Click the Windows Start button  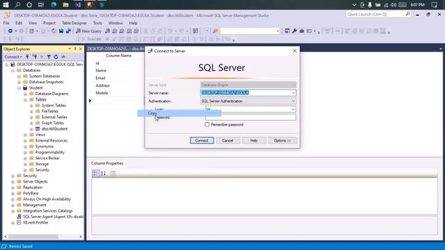[x=6, y=5]
